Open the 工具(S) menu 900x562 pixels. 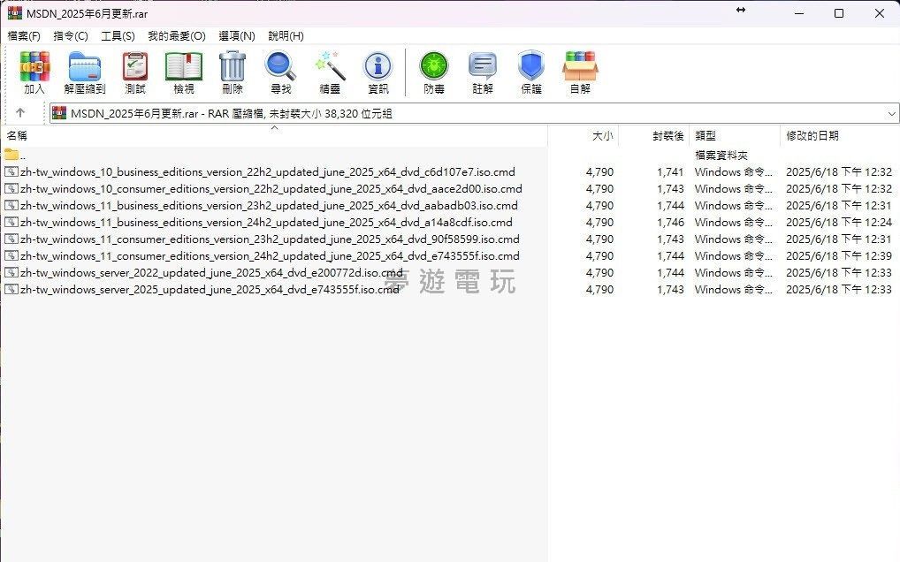(x=118, y=35)
